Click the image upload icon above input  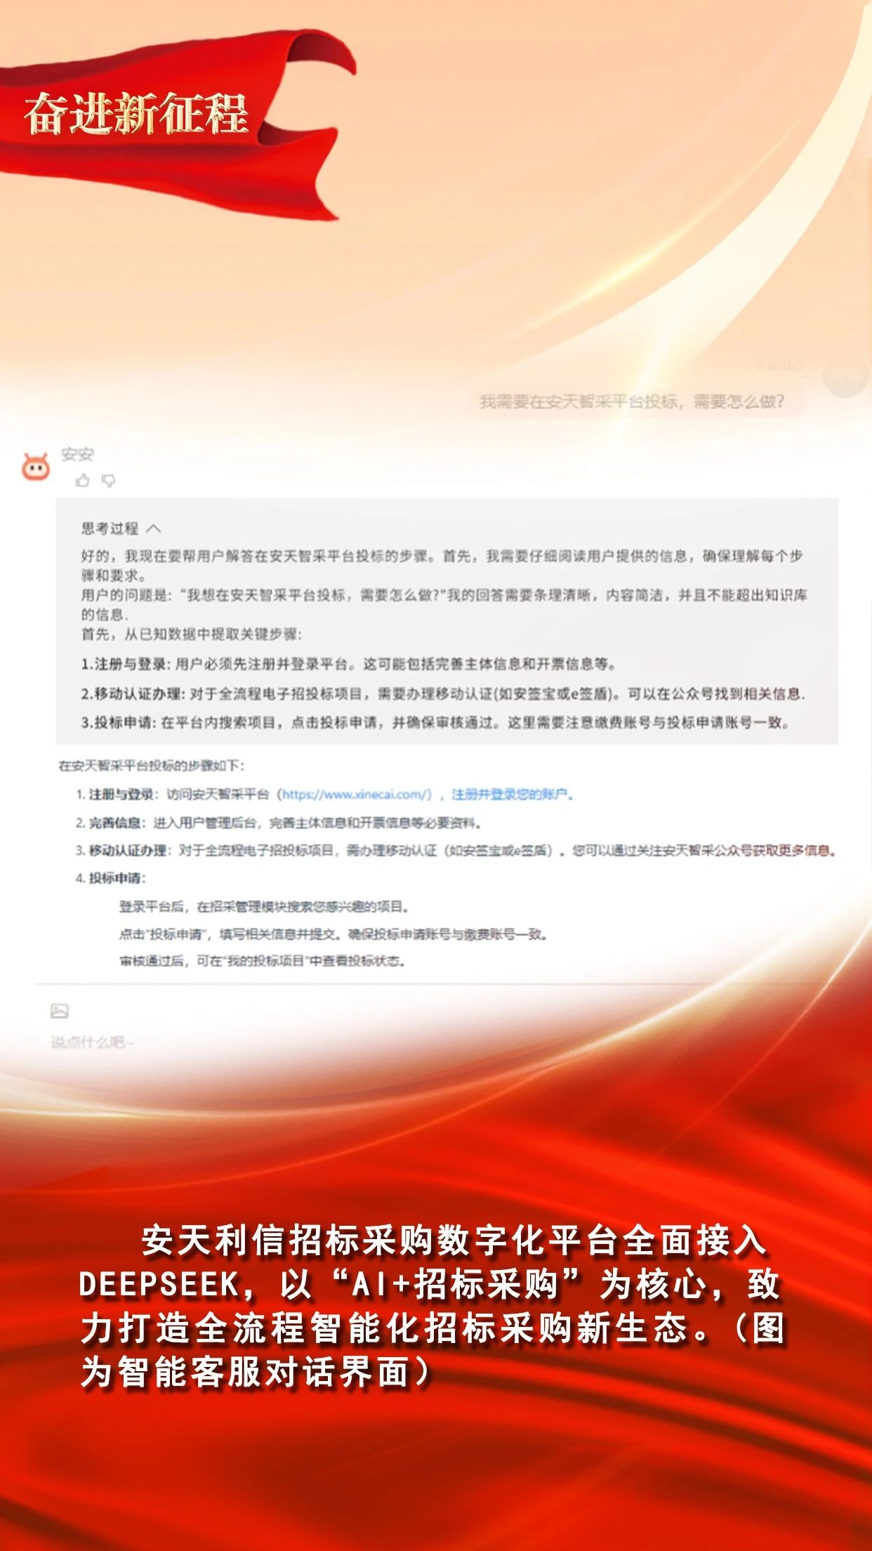pos(60,1012)
